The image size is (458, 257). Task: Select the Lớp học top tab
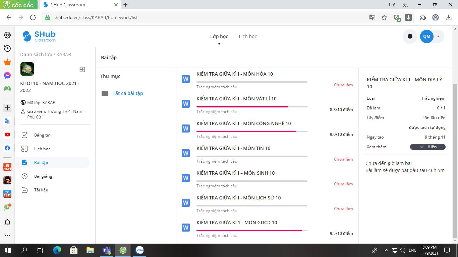coord(219,36)
